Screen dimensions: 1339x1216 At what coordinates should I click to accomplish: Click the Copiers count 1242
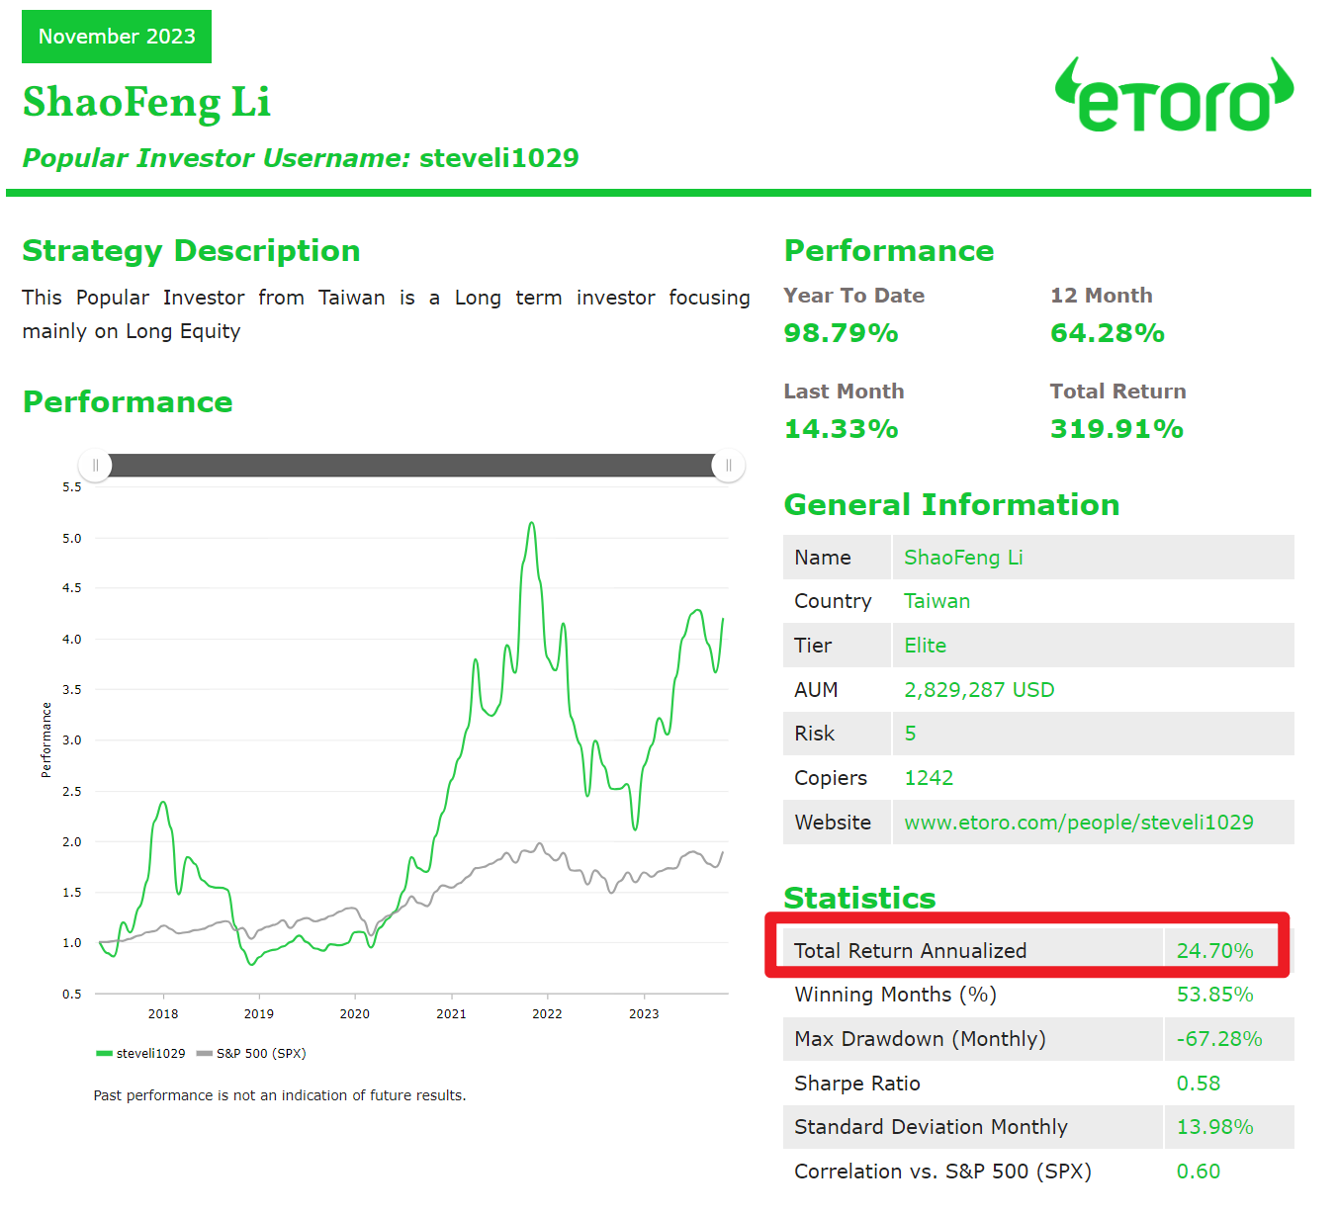point(929,778)
